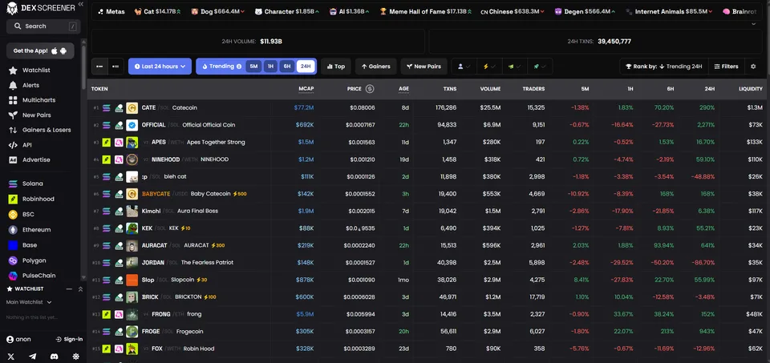Screen dimensions: 770x363
Task: Toggle the profile filter checkbox
Action: [x=464, y=67]
